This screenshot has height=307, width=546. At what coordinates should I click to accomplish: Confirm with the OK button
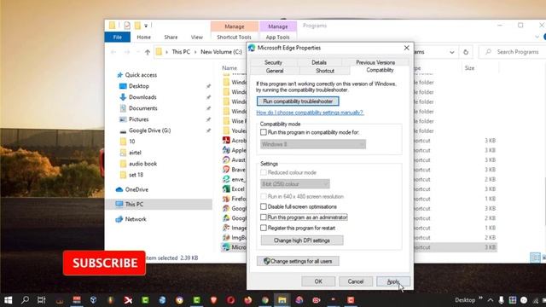[318, 281]
